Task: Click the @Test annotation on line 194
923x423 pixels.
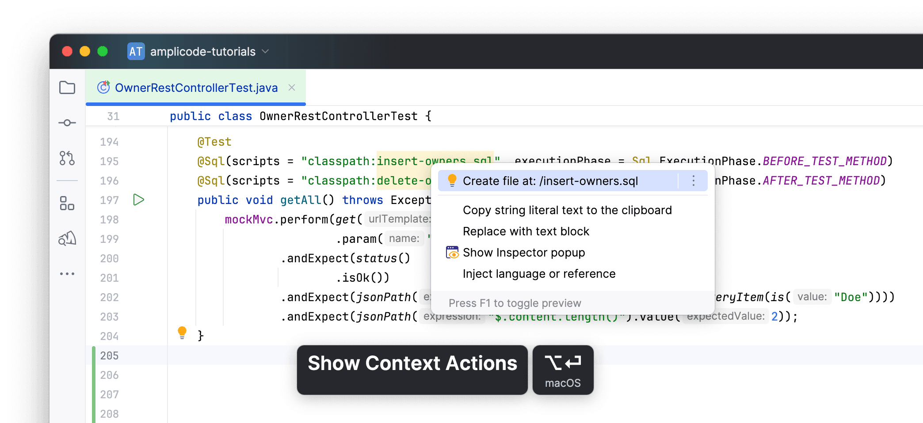Action: [x=214, y=142]
